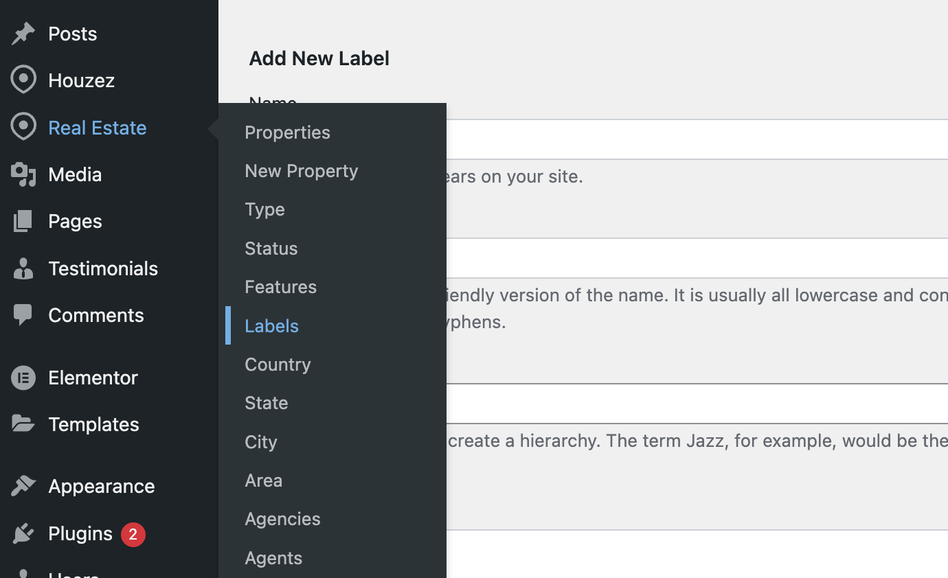Screen dimensions: 948x578
Task: Select Country in the Real Estate submenu
Action: click(278, 364)
